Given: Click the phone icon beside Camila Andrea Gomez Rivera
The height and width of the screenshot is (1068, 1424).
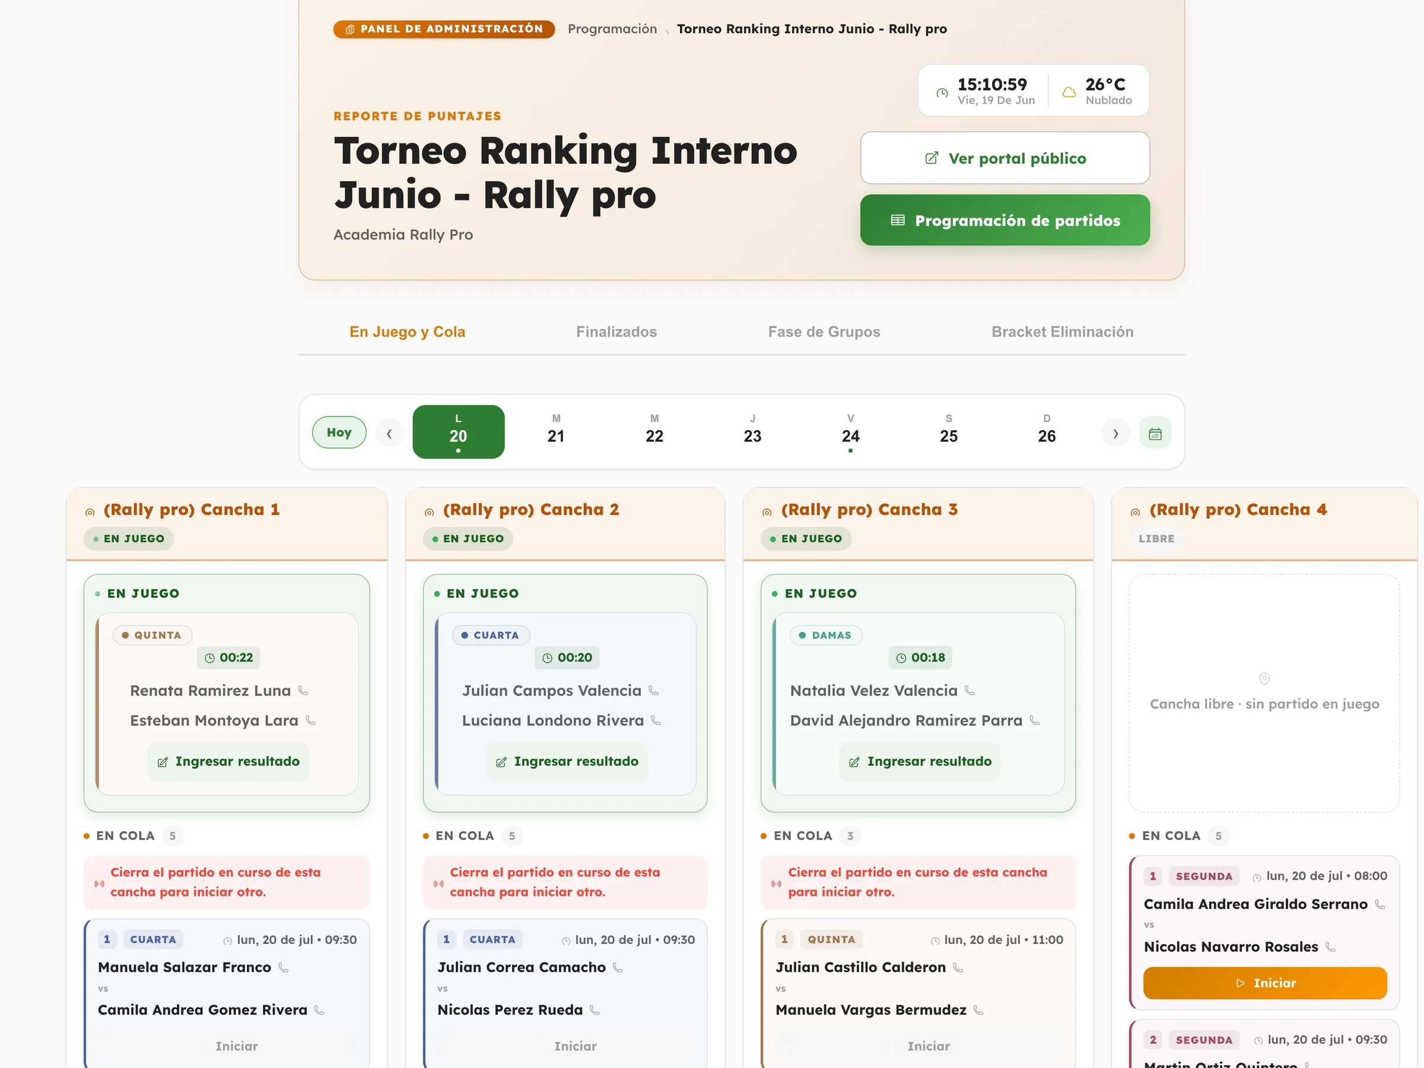Looking at the screenshot, I should click(x=319, y=1010).
